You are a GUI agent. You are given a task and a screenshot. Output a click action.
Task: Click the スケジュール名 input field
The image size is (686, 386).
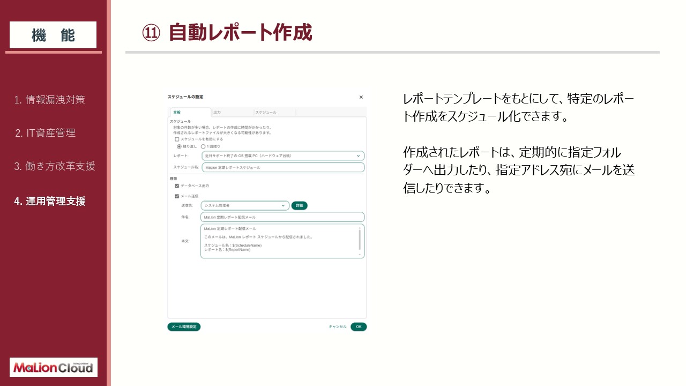(282, 167)
